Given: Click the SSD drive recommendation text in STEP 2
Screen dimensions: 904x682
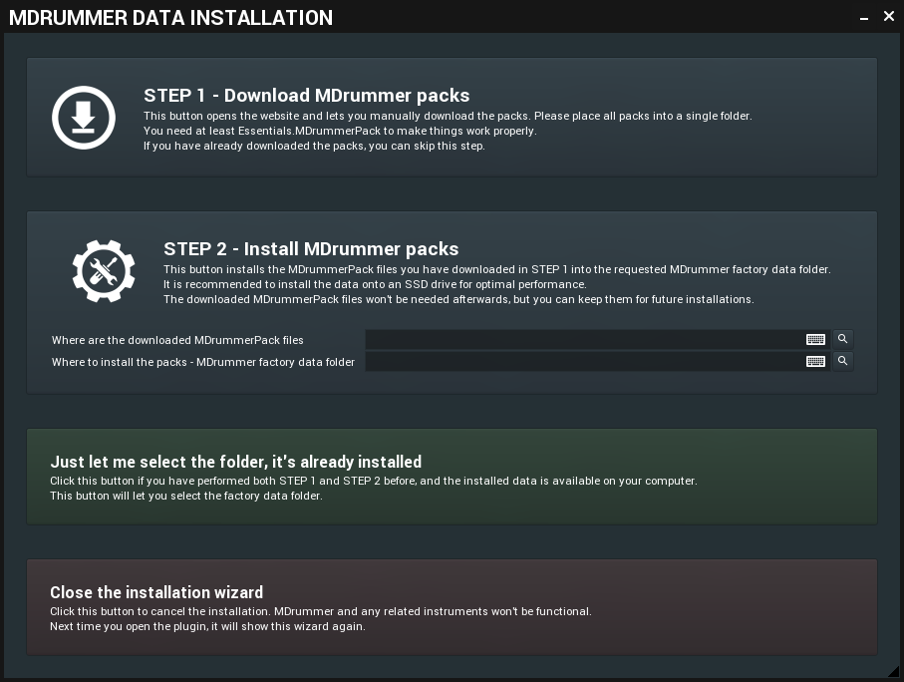Looking at the screenshot, I should (374, 284).
